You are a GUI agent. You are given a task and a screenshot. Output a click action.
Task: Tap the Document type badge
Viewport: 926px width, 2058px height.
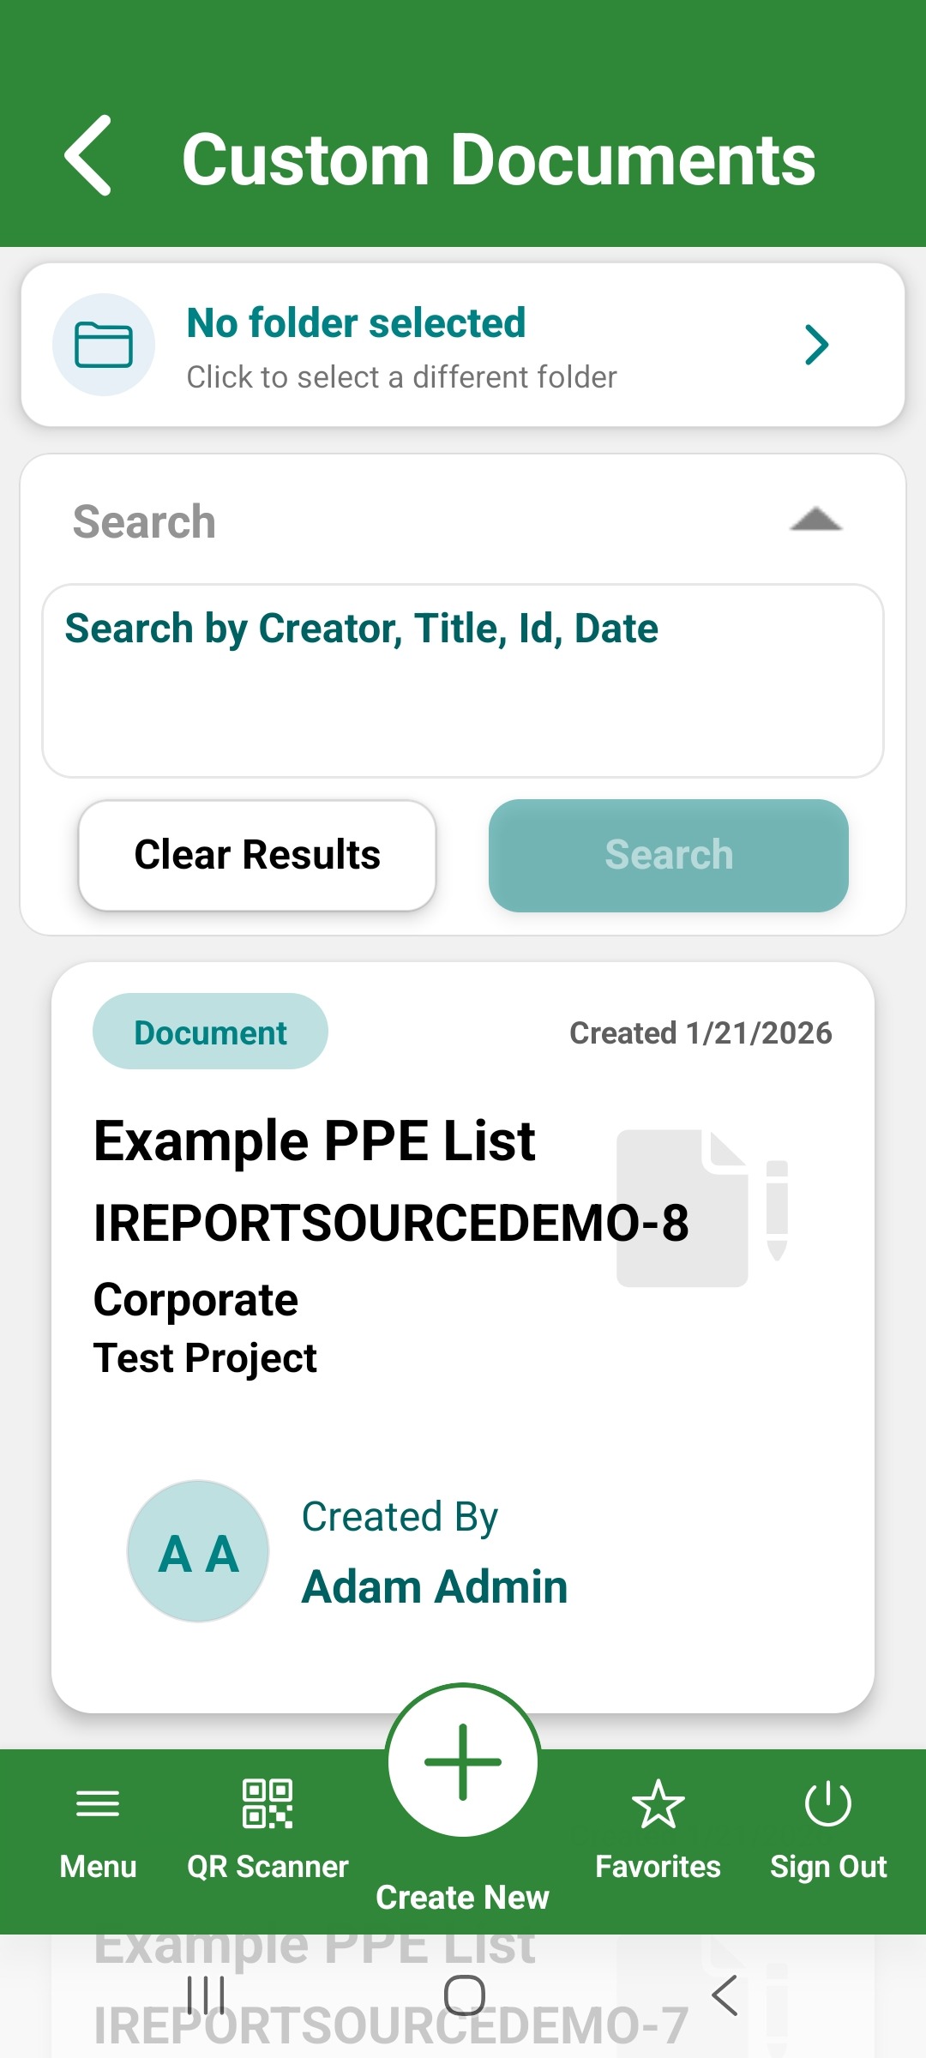coord(210,1032)
